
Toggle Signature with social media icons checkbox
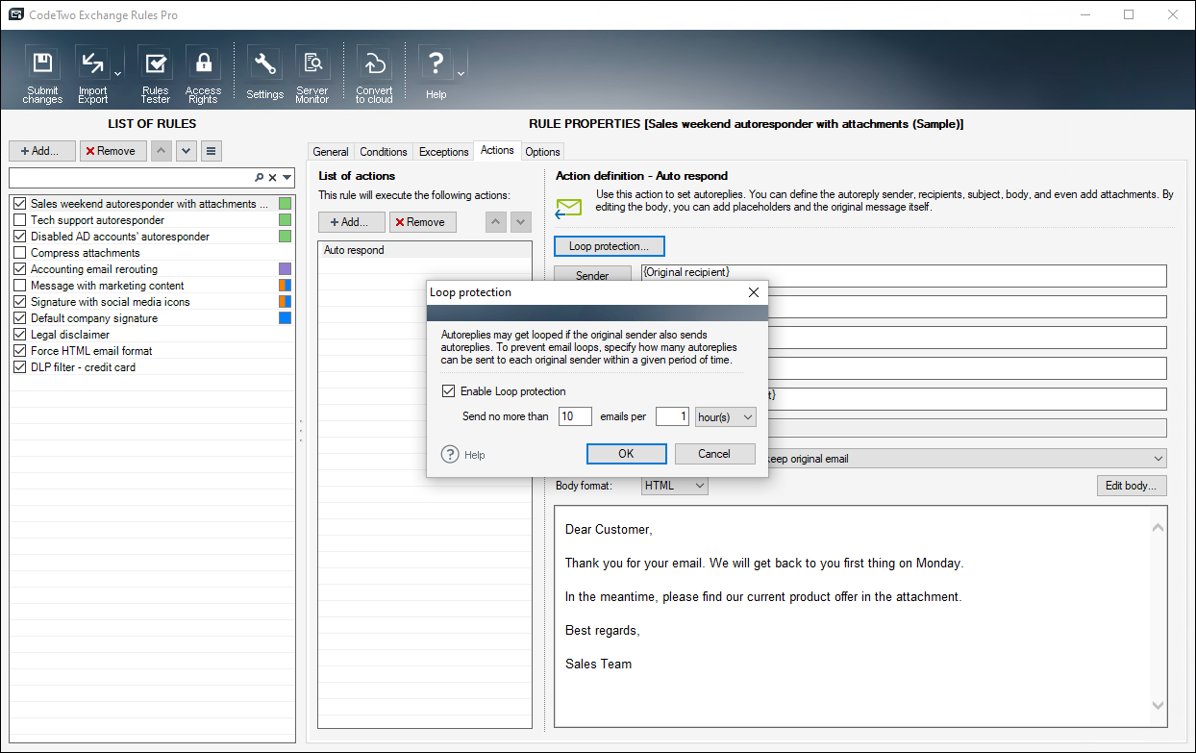(x=20, y=302)
